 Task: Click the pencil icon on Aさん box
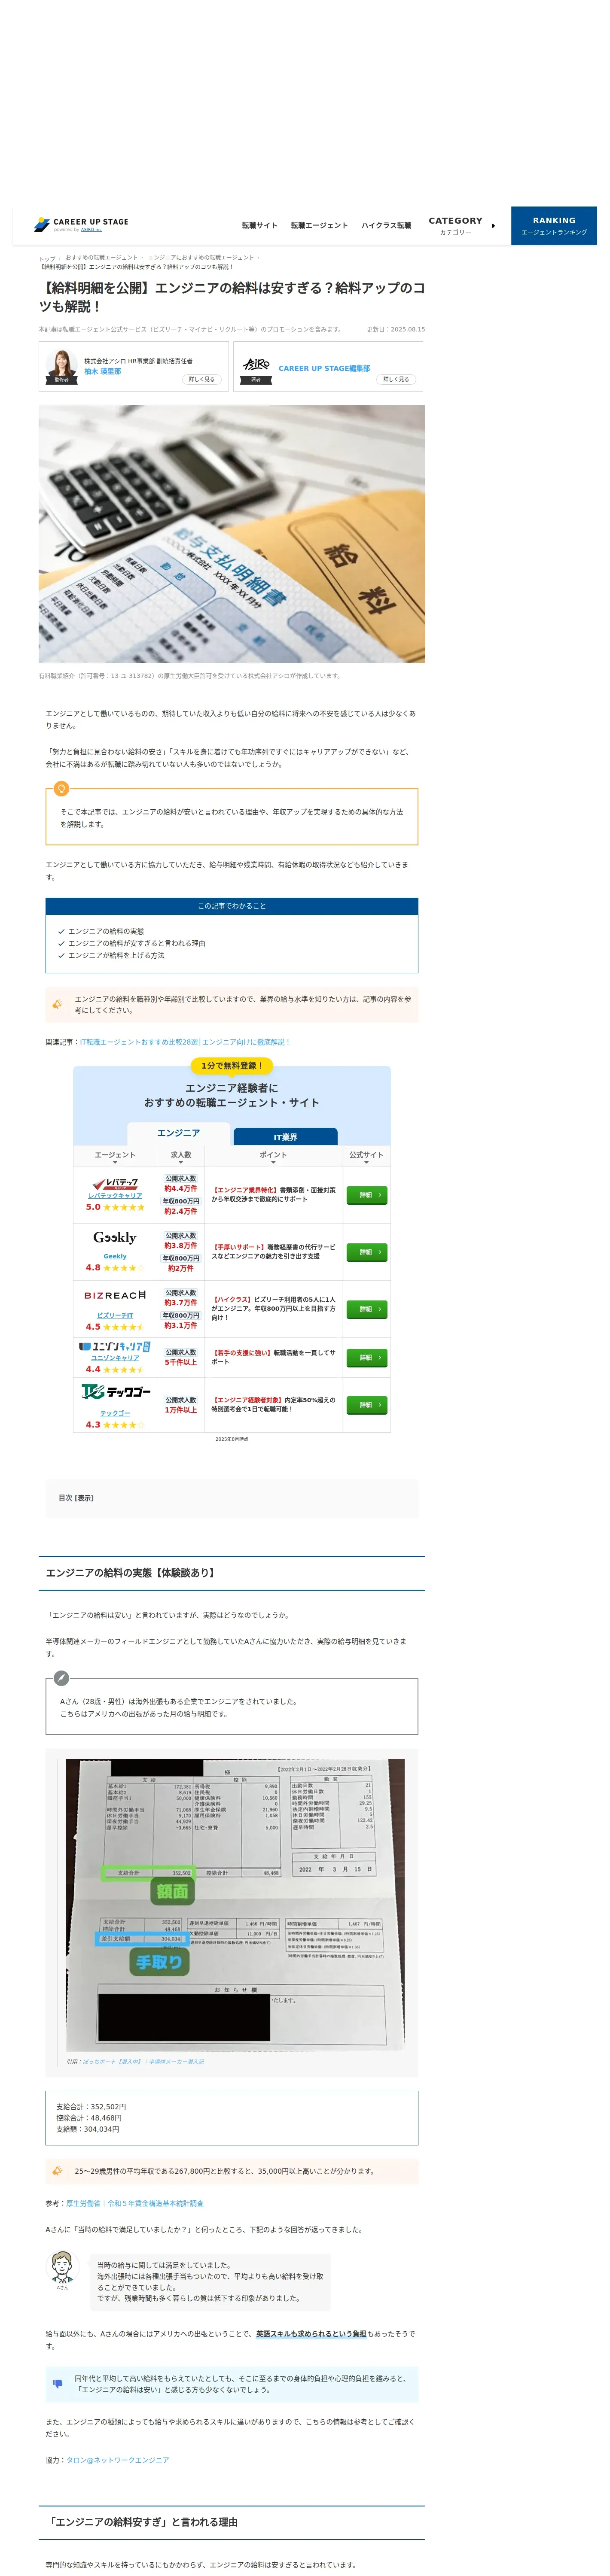[x=61, y=1678]
